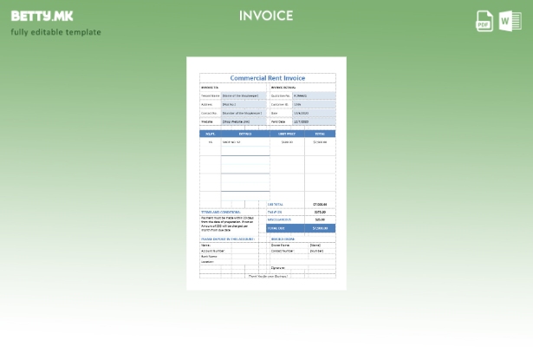Select the Tenant Name field in the invoice

pos(244,95)
